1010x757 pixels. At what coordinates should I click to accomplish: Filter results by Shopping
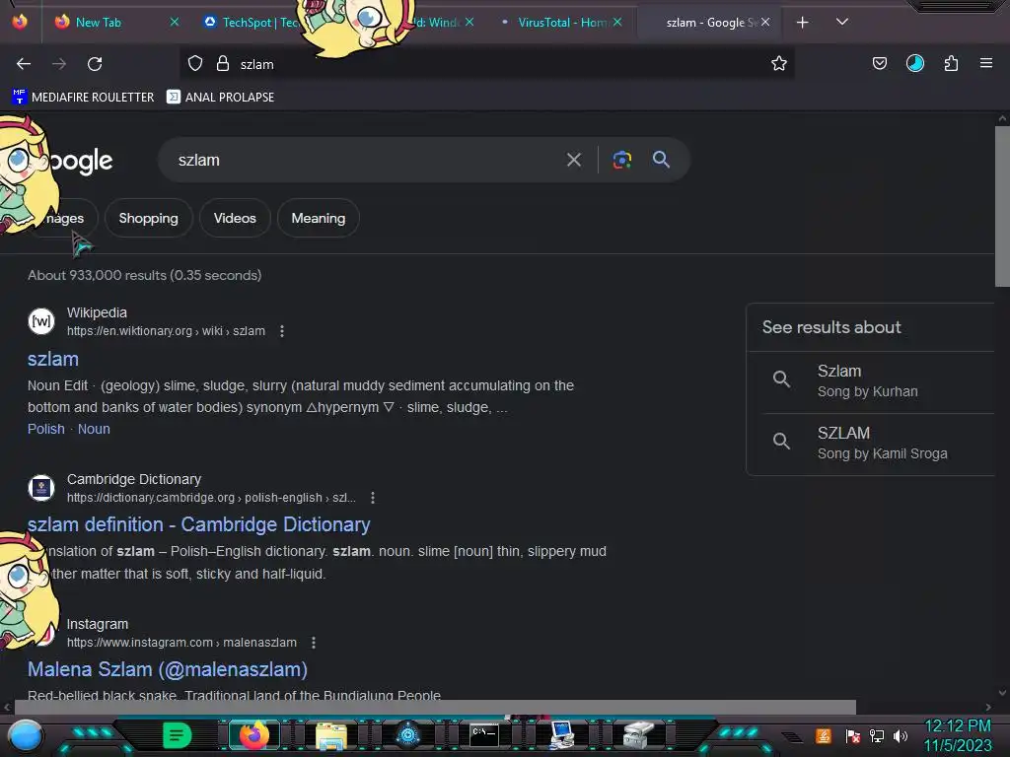(x=148, y=218)
